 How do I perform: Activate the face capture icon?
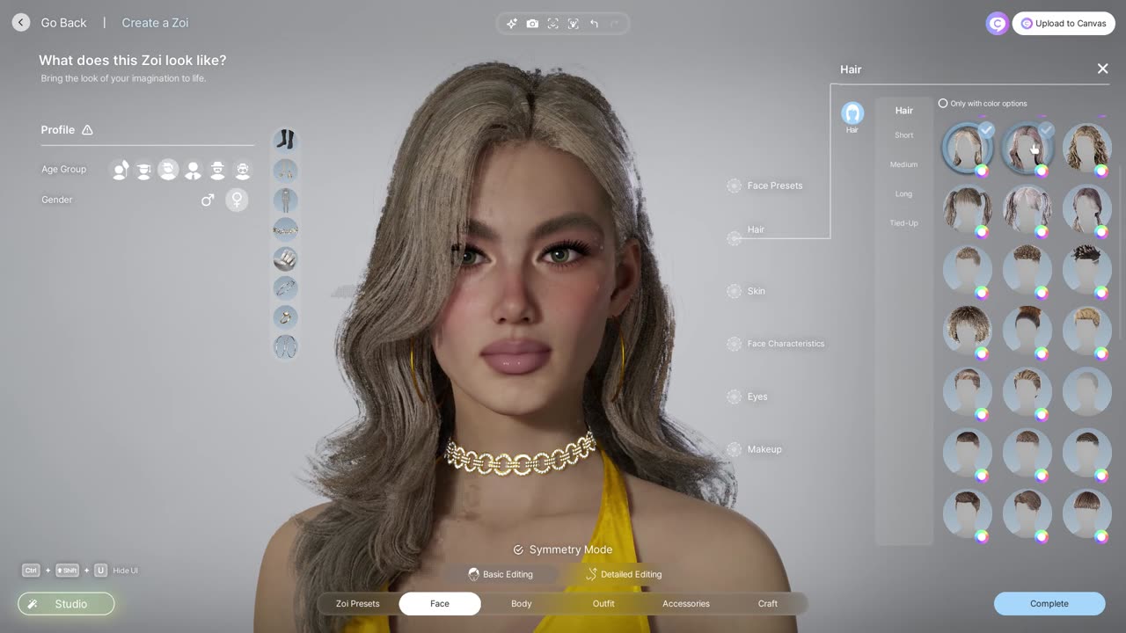point(553,24)
